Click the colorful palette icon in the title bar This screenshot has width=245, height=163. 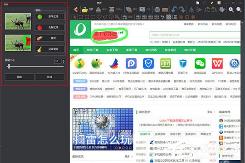(x=219, y=3)
